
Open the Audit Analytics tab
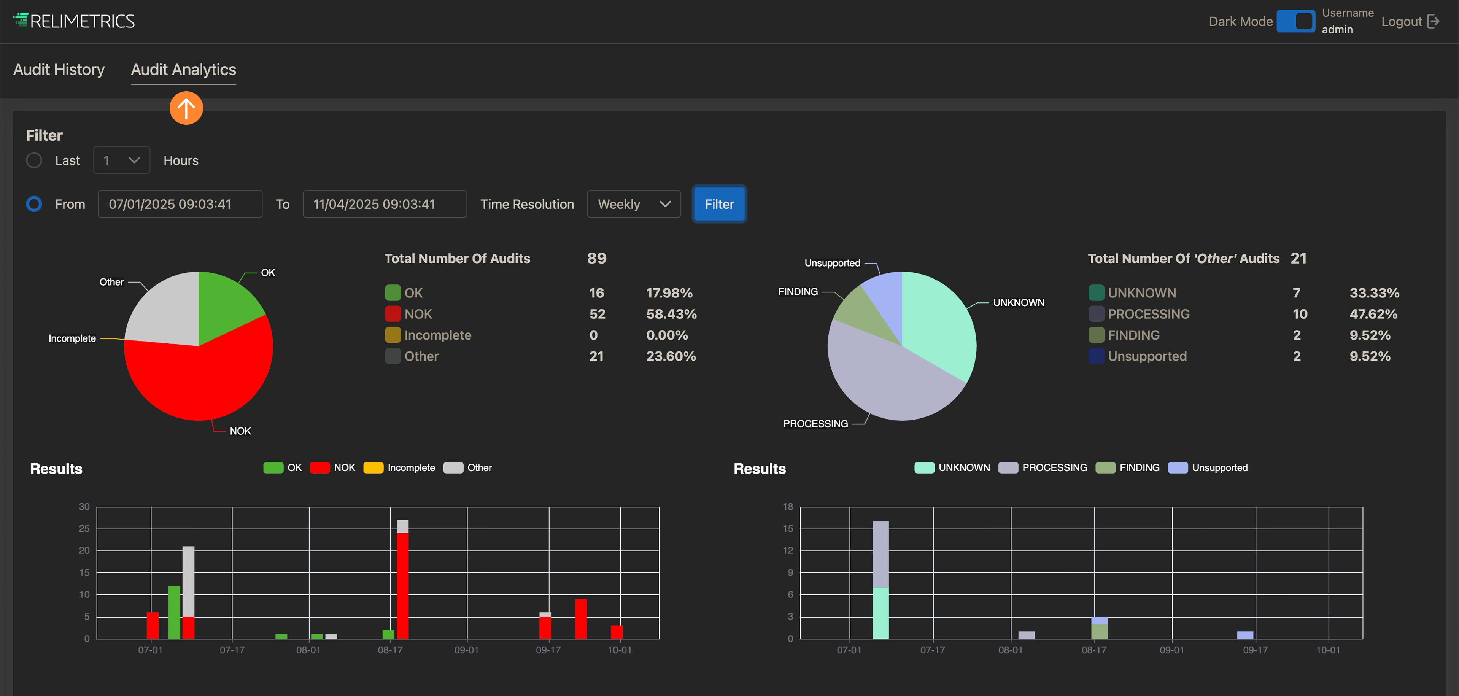coord(183,69)
